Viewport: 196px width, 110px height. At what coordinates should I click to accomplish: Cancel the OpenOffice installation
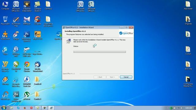[126, 77]
